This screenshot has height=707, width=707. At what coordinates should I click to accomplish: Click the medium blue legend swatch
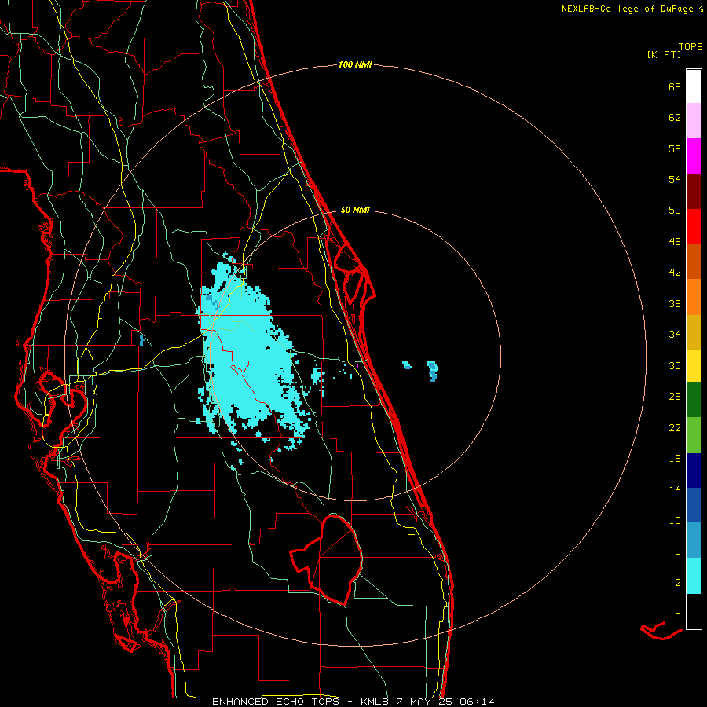point(694,505)
